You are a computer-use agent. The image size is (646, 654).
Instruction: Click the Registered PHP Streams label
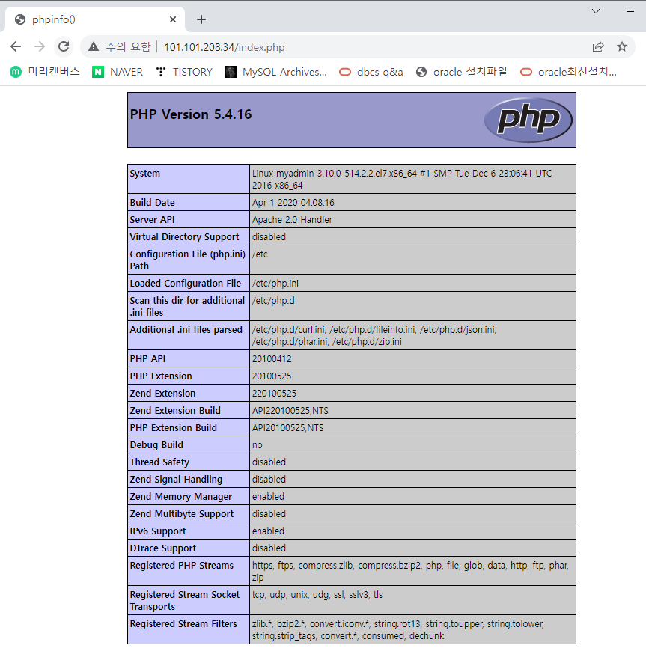point(182,566)
